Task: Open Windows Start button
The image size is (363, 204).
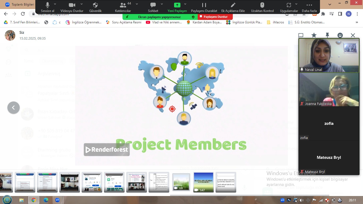Action: 6,200
